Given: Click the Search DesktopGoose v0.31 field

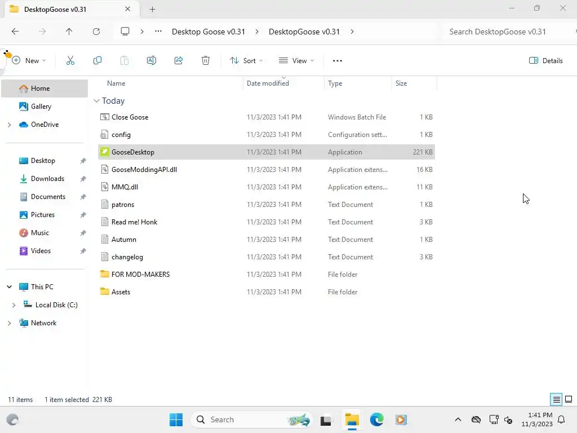Looking at the screenshot, I should [508, 32].
